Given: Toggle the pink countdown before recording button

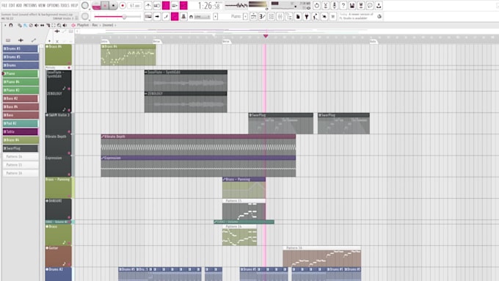Looking at the screenshot, I should point(166,5).
